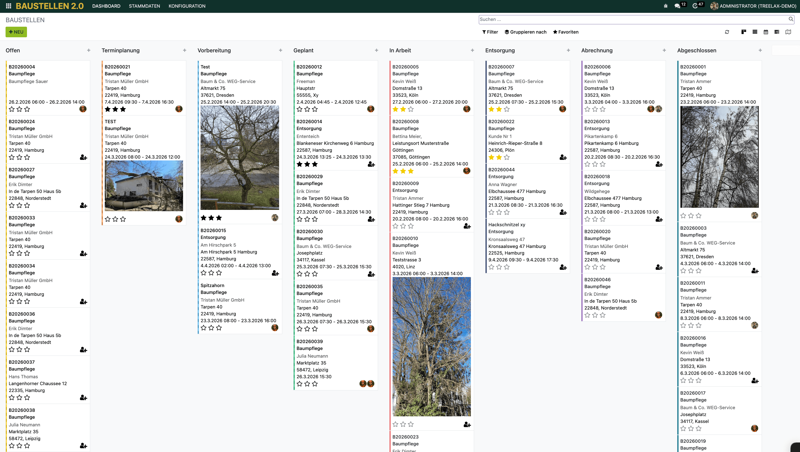Open the activities clock icon with badge 47
Image resolution: width=800 pixels, height=452 pixels.
pyautogui.click(x=695, y=6)
